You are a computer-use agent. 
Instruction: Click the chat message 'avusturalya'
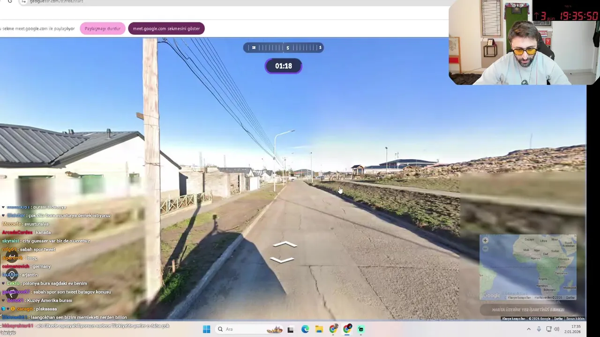point(37,224)
